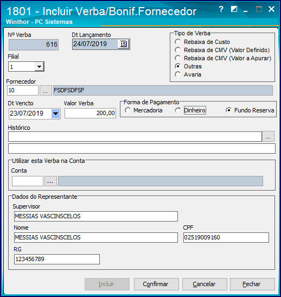This screenshot has height=297, width=281.
Task: Open Dt Vencto date dropdown arrow
Action: tap(56, 113)
